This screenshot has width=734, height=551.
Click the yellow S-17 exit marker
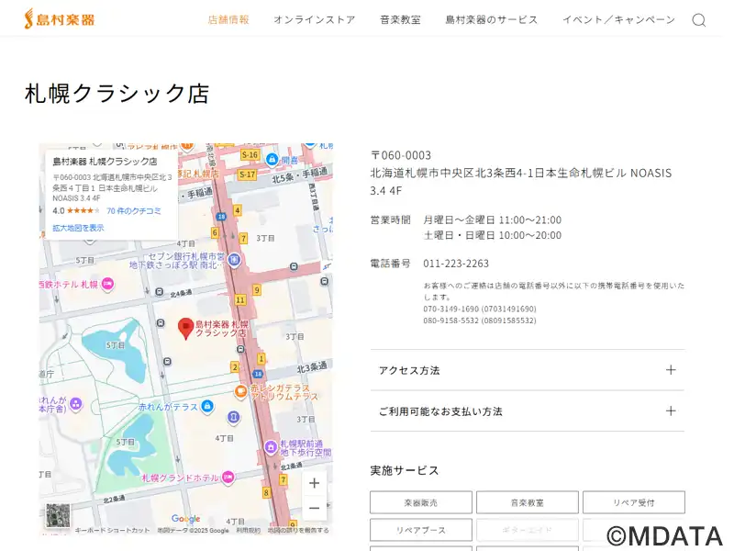coord(247,174)
